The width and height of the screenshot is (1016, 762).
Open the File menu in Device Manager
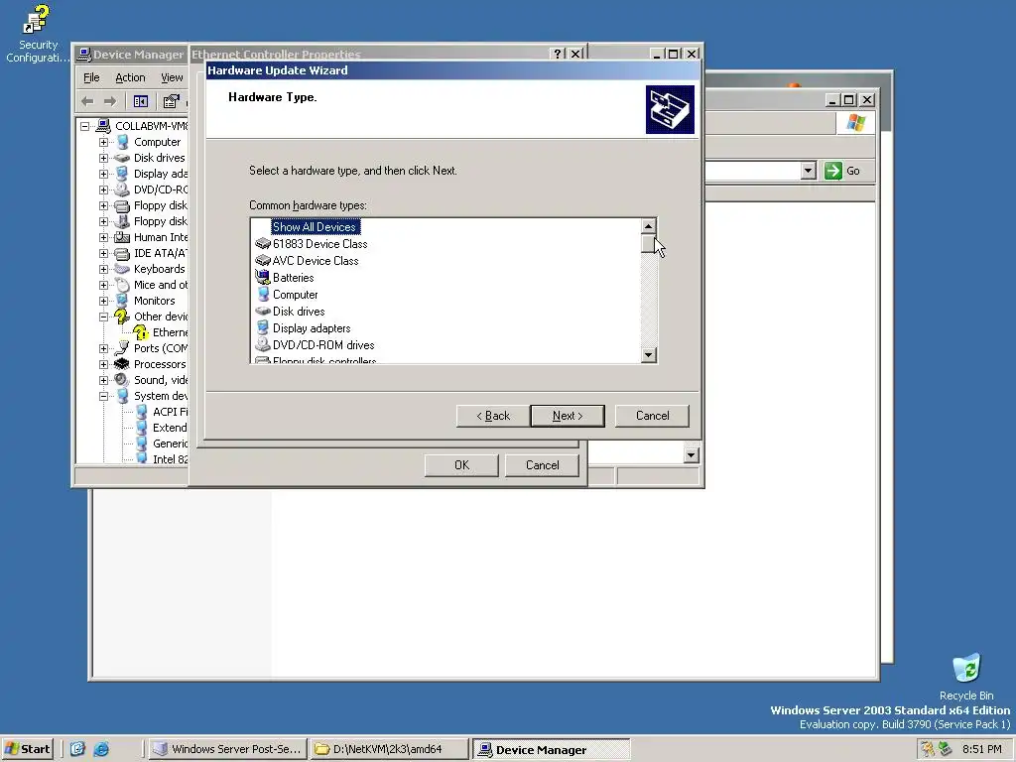(x=91, y=77)
